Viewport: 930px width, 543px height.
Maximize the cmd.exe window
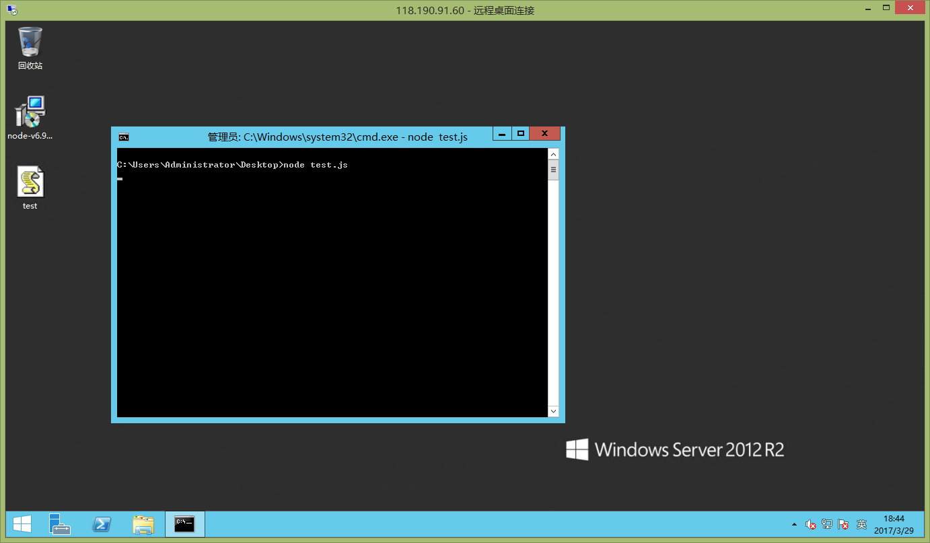point(520,133)
